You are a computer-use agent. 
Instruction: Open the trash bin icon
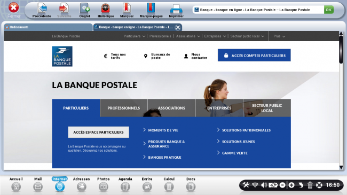click(310, 185)
